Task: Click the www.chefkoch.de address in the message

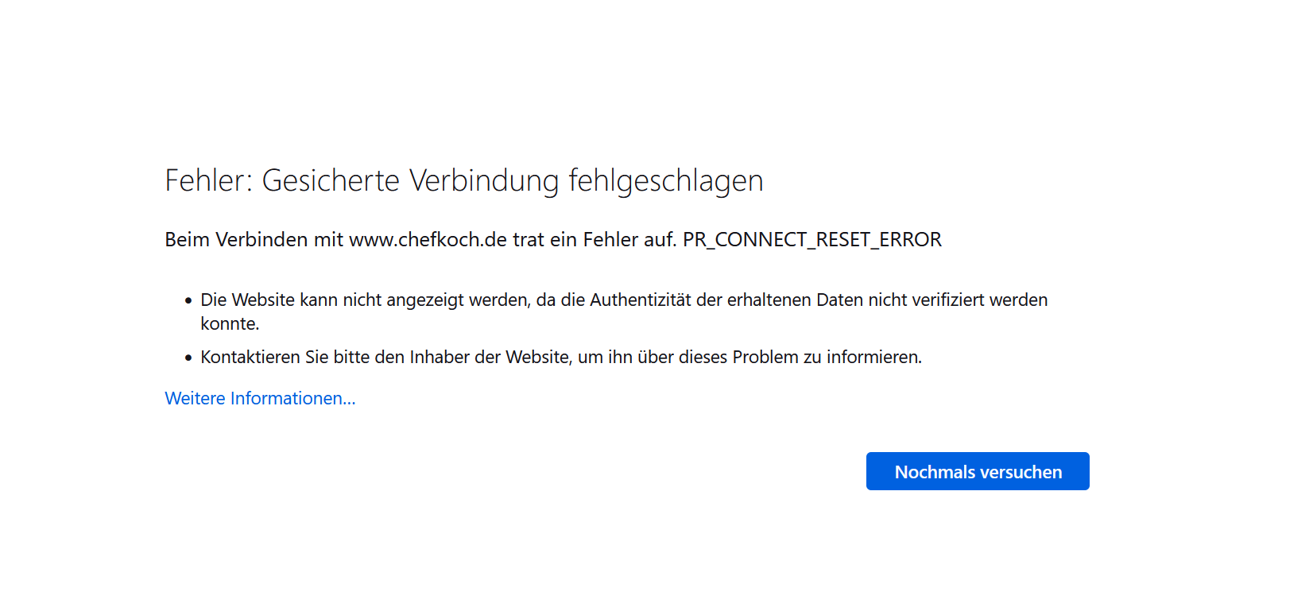Action: pos(428,240)
